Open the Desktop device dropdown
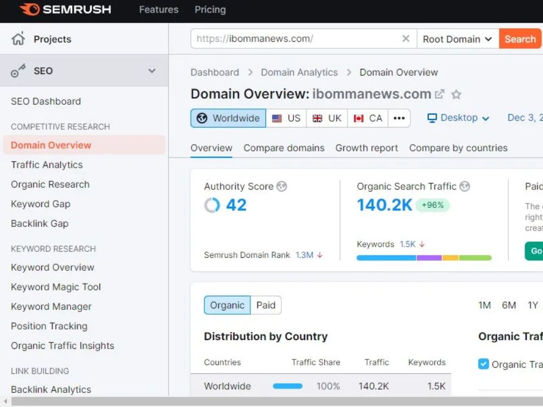This screenshot has width=543, height=407. point(458,118)
